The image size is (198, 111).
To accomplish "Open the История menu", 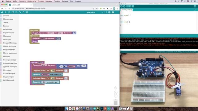I will 41,1.
